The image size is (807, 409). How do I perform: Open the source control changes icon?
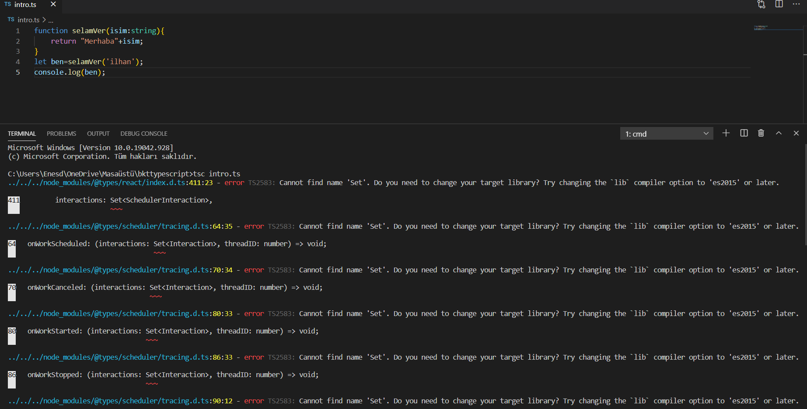pos(762,4)
